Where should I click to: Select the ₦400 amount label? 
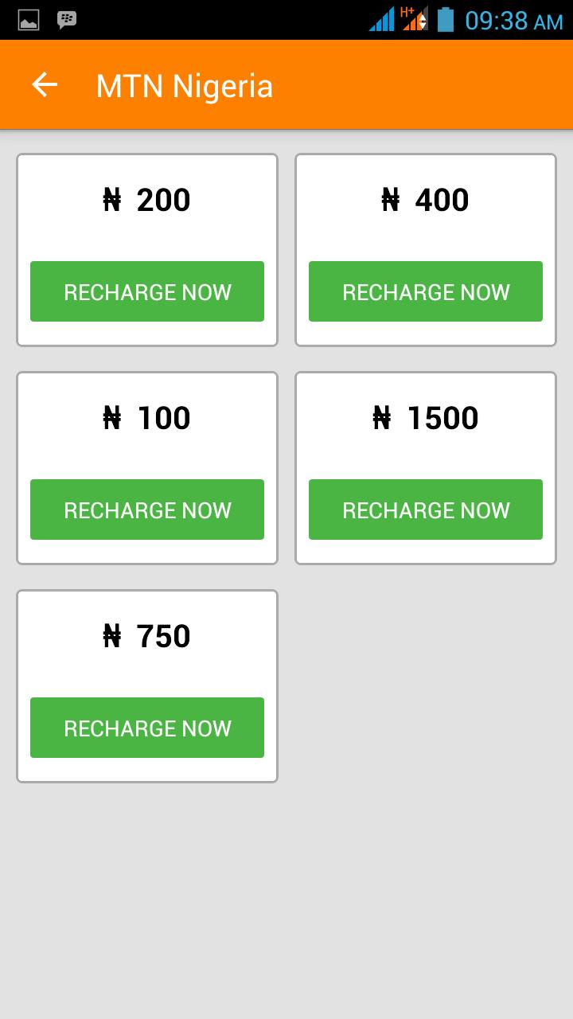[426, 200]
